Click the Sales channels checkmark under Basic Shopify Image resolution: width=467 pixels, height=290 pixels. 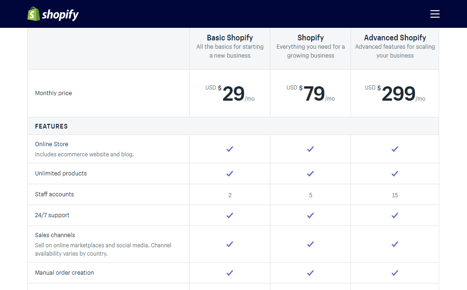pos(230,244)
